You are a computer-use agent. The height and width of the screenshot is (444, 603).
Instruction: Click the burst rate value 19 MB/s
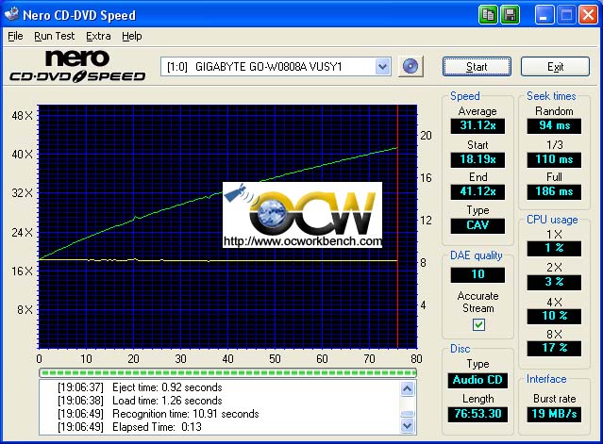pos(554,414)
